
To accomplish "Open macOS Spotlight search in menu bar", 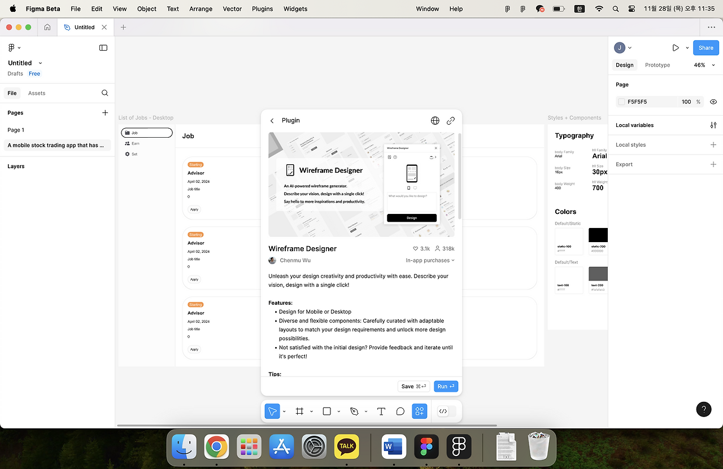I will pyautogui.click(x=616, y=9).
